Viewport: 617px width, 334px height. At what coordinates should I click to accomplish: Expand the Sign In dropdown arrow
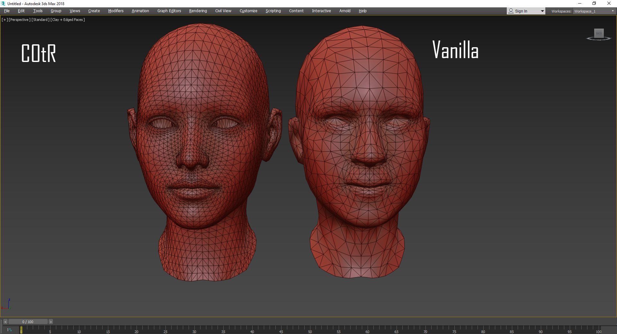[542, 11]
